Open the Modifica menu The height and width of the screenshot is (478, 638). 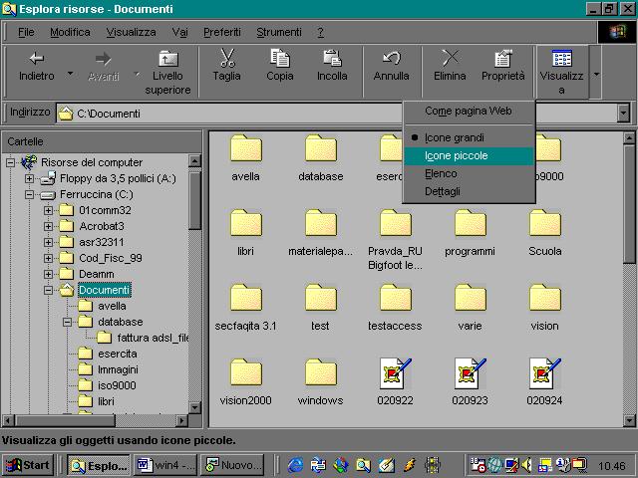point(70,32)
